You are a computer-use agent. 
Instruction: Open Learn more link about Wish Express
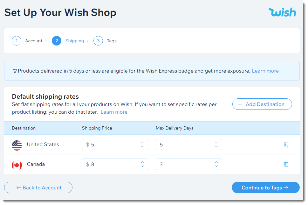click(x=265, y=71)
